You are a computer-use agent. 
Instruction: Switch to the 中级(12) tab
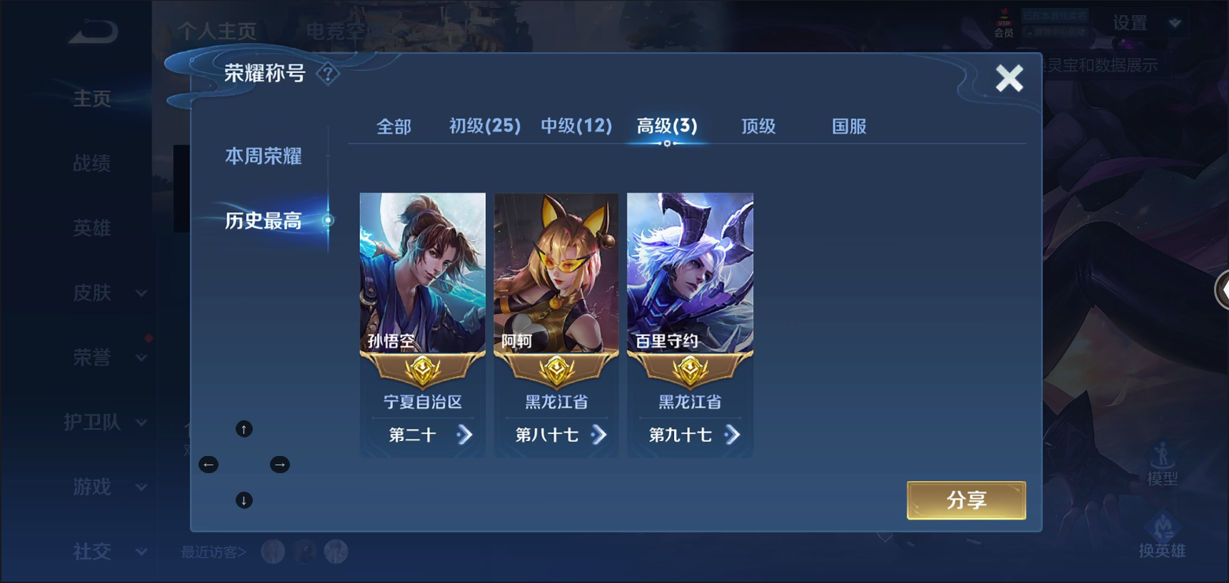point(576,126)
